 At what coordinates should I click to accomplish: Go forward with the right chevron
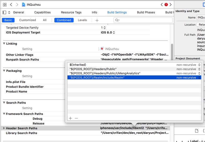(x=17, y=5)
